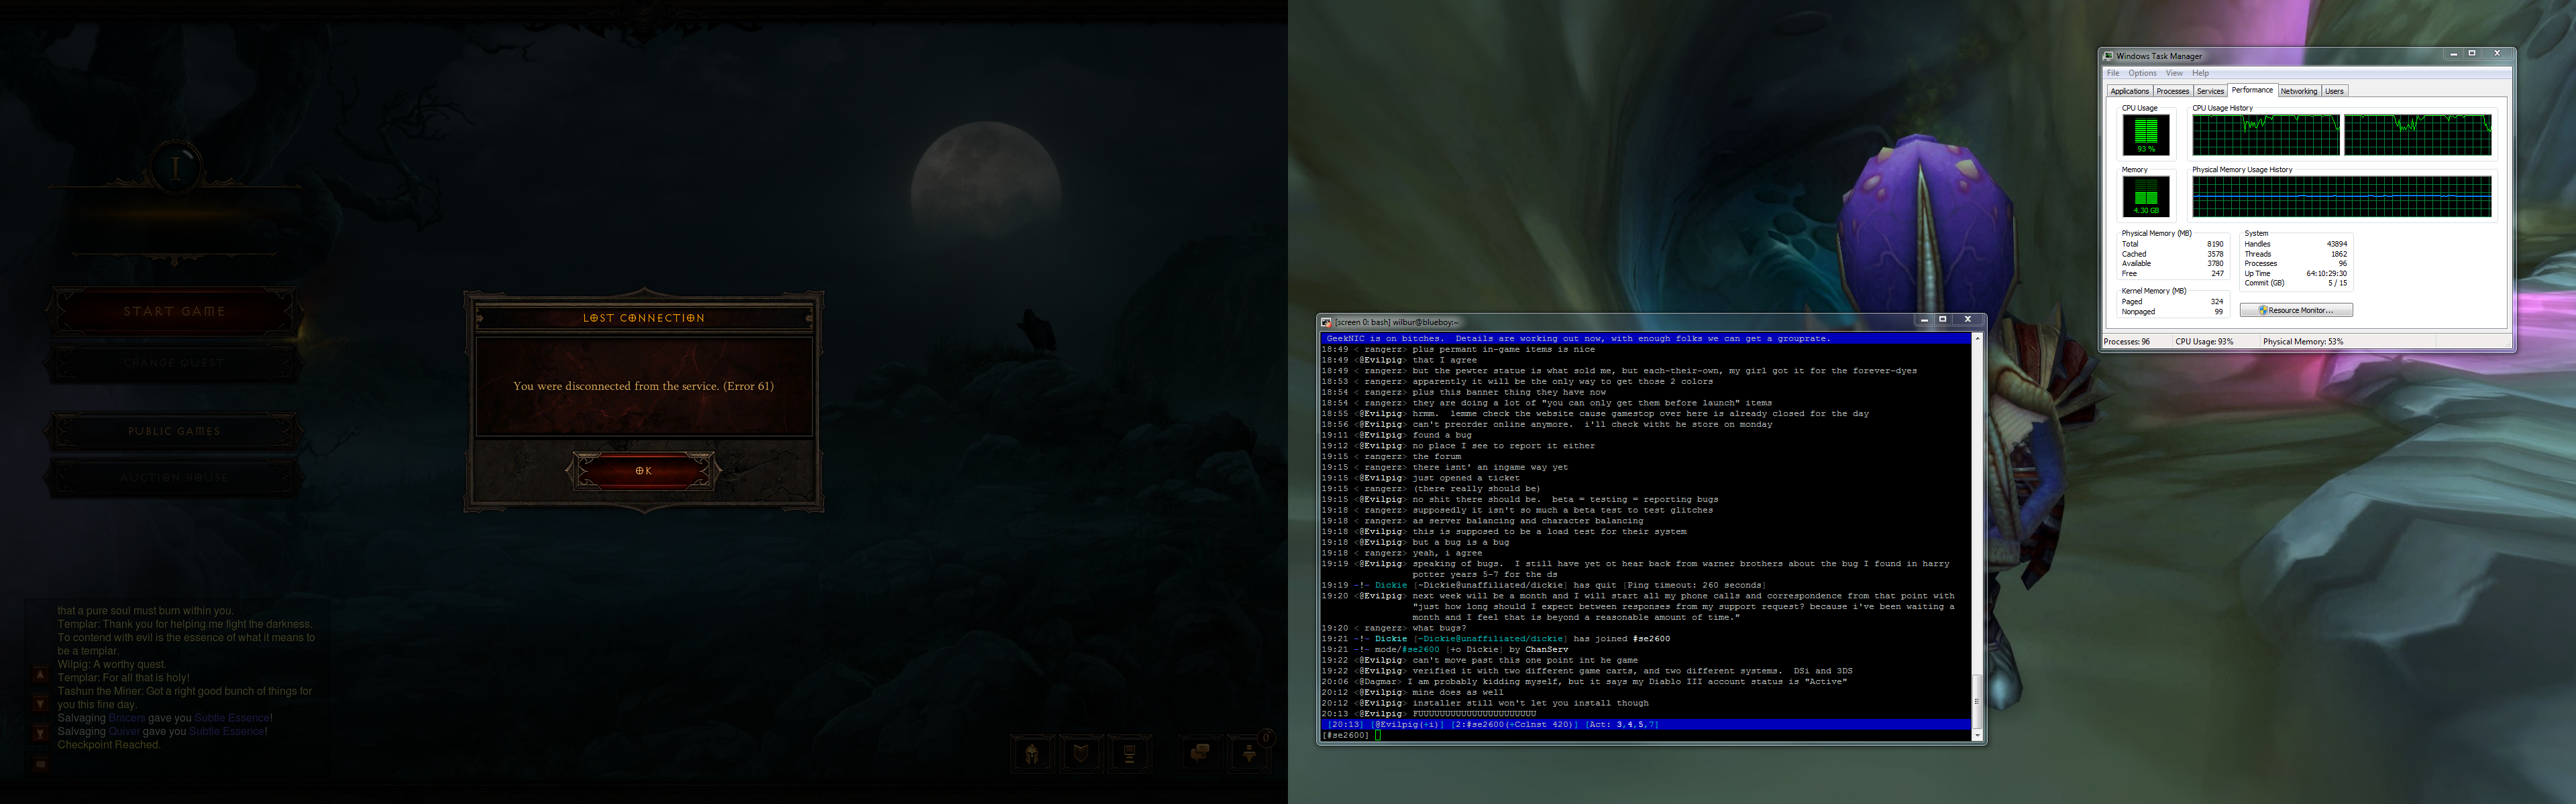
Task: Open the File menu in Task Manager
Action: click(2113, 73)
